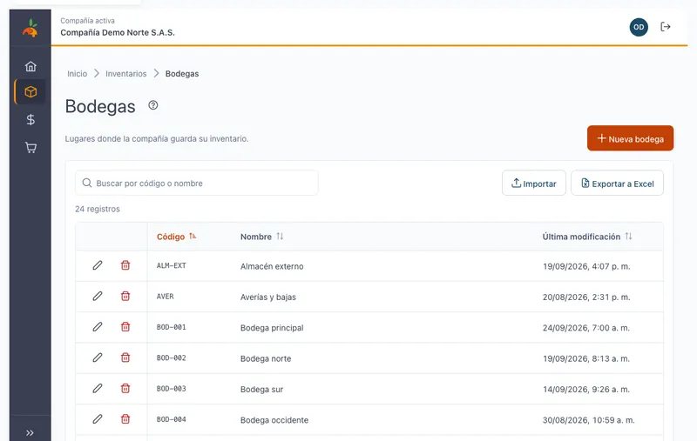697x441 pixels.
Task: Go to Inicio breadcrumb
Action: point(77,74)
